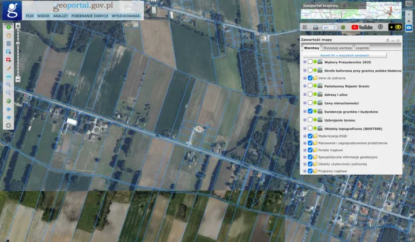Screen dimensions: 415x242
Task: Enable Wybory Prezydenckie 2025 layer checkbox
Action: point(310,61)
